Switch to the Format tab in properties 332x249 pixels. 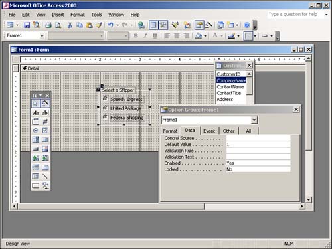click(x=170, y=131)
